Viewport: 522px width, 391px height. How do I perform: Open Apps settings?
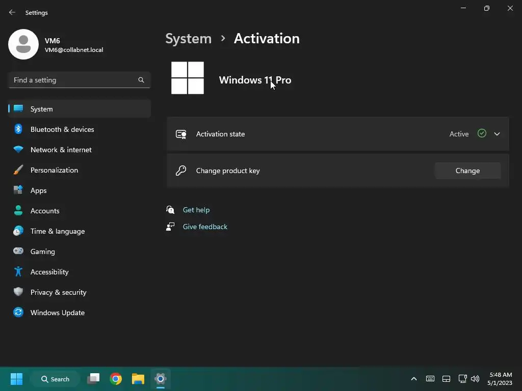(79, 190)
